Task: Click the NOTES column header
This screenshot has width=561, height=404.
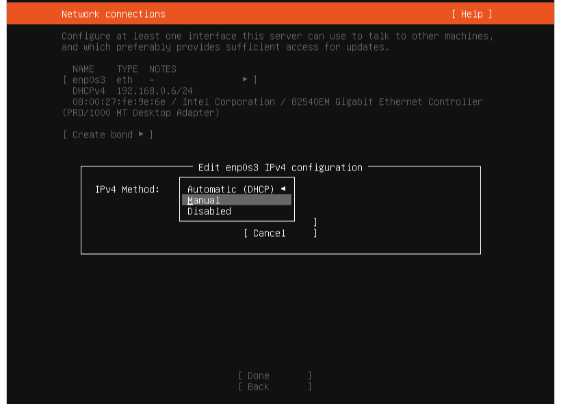Action: (x=163, y=69)
